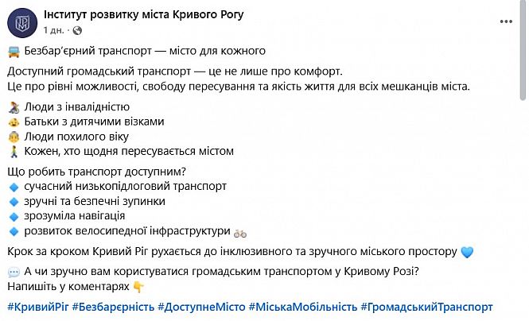Click the bus emoji before the headline
Screen dimensions: 529x321
14,53
